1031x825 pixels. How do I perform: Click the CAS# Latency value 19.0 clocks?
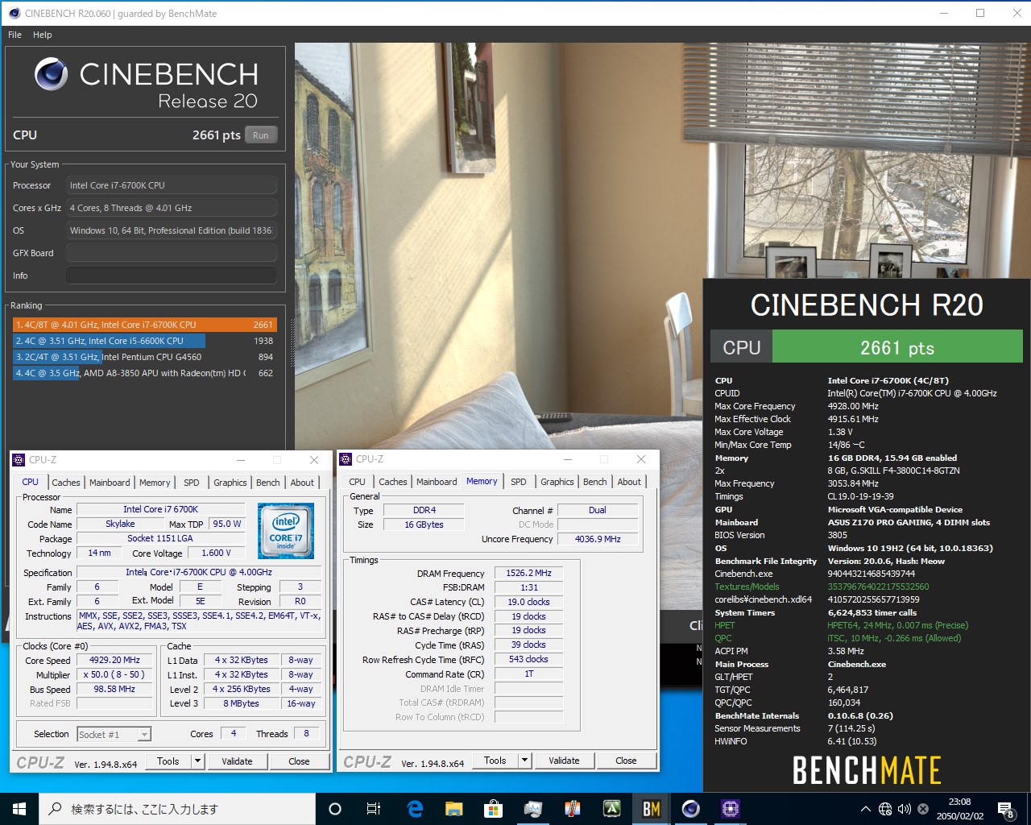coord(528,602)
